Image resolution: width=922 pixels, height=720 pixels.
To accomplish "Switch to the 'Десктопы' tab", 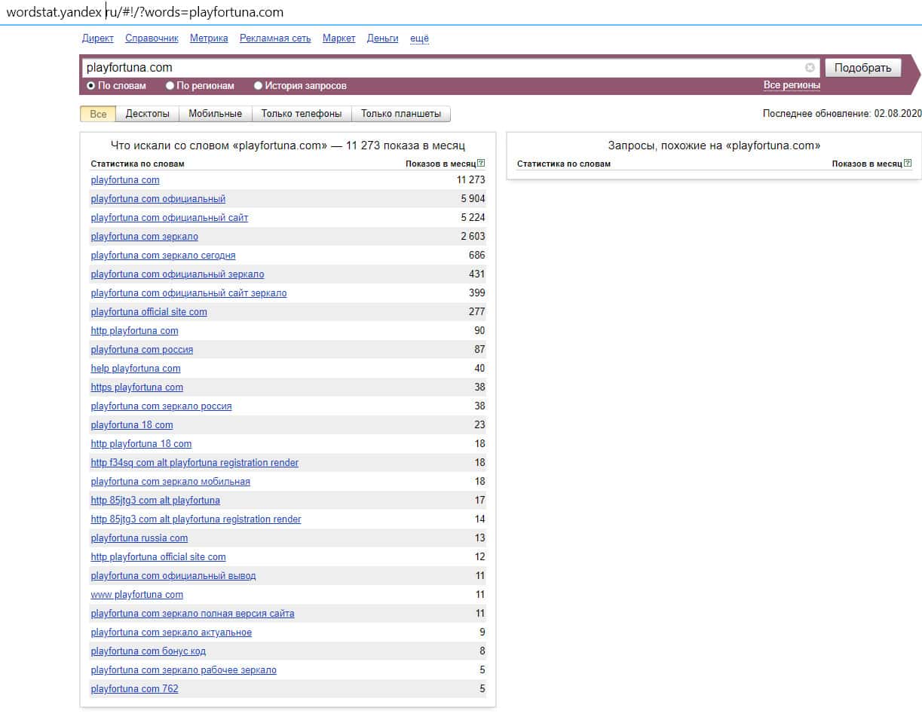I will tap(148, 114).
